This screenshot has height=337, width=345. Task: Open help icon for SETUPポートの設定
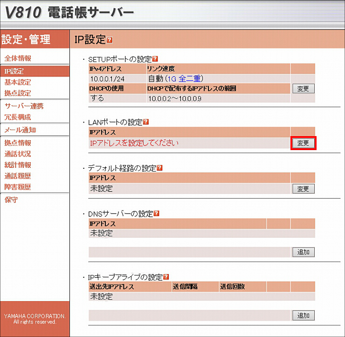click(x=155, y=59)
